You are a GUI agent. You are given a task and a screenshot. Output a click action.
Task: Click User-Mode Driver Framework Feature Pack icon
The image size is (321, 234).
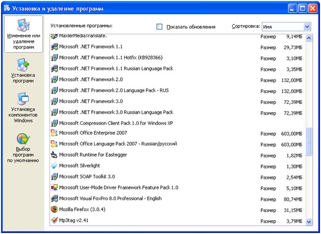tap(54, 187)
